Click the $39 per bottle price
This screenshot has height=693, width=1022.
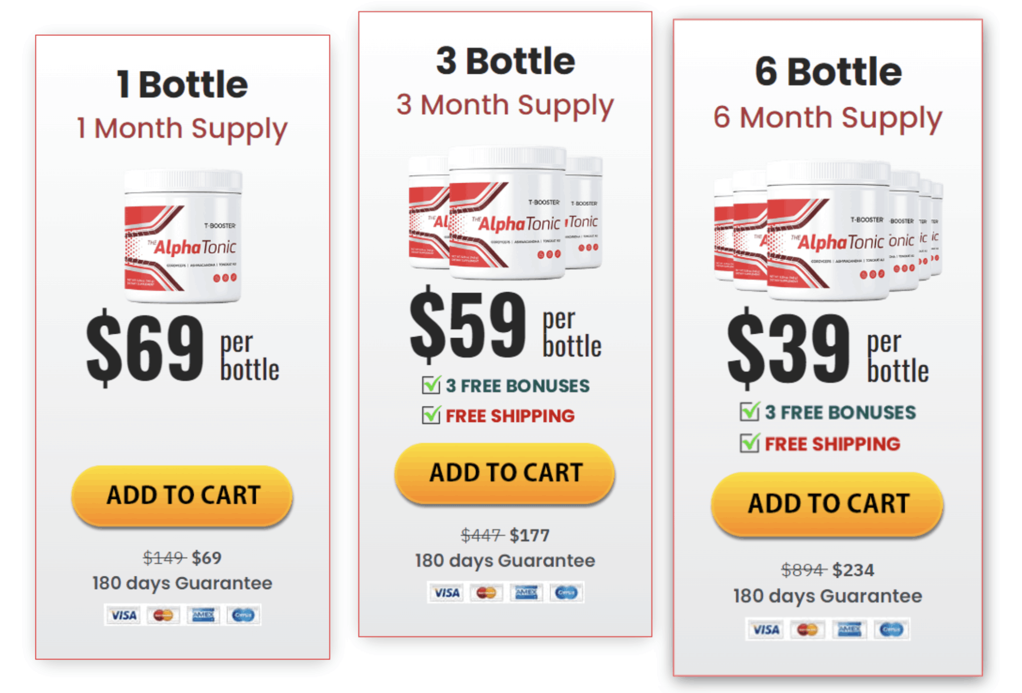click(x=827, y=350)
